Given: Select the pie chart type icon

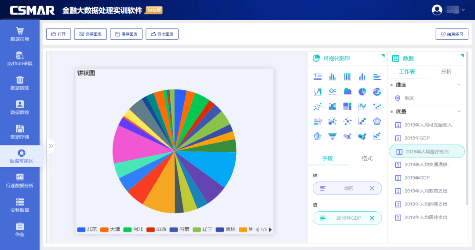Looking at the screenshot, I should tap(362, 92).
